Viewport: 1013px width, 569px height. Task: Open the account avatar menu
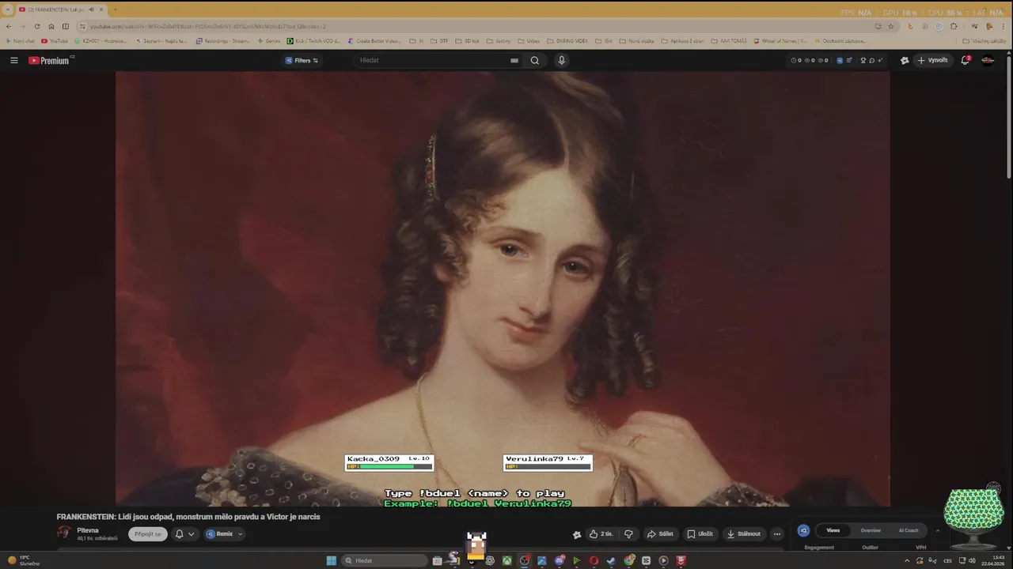click(x=988, y=60)
